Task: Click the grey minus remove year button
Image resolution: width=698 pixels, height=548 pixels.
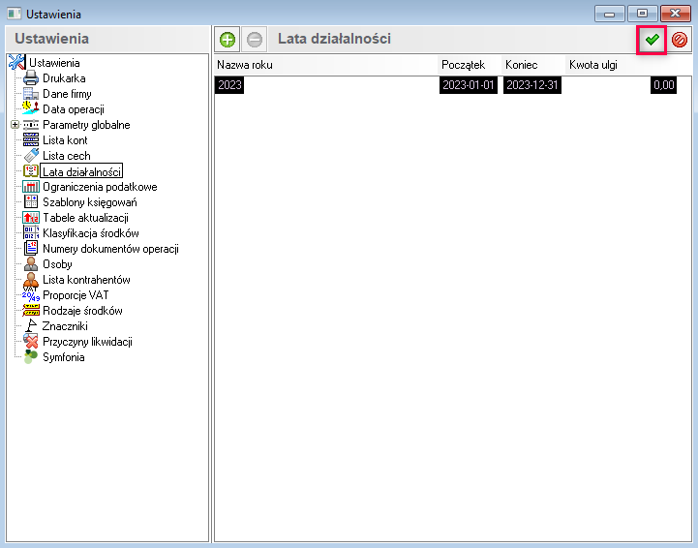Action: (255, 40)
